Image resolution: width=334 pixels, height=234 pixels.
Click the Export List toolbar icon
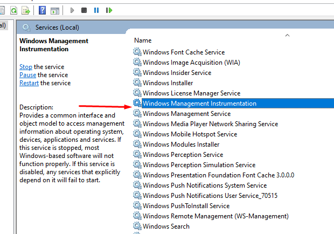coord(26,10)
